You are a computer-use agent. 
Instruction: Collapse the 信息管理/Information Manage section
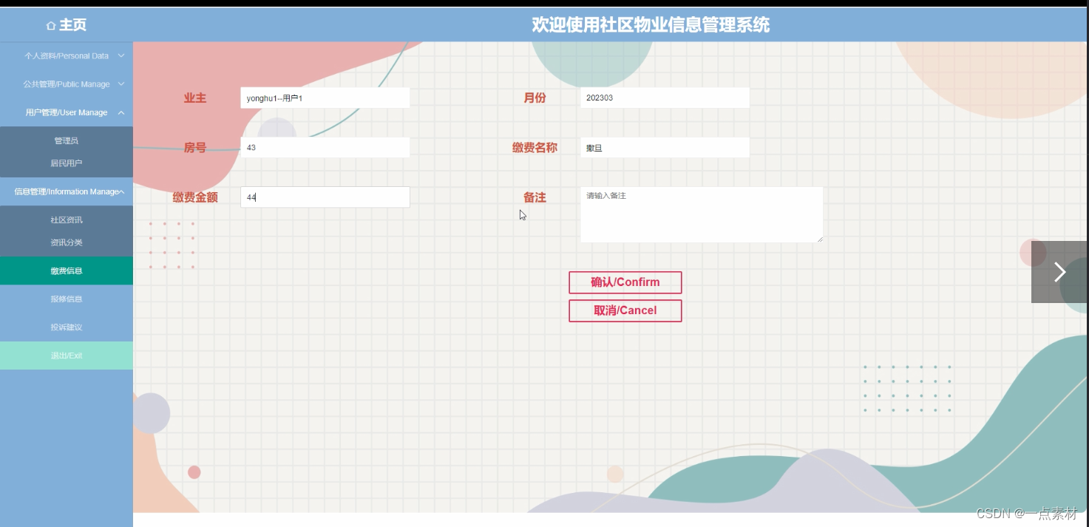67,191
